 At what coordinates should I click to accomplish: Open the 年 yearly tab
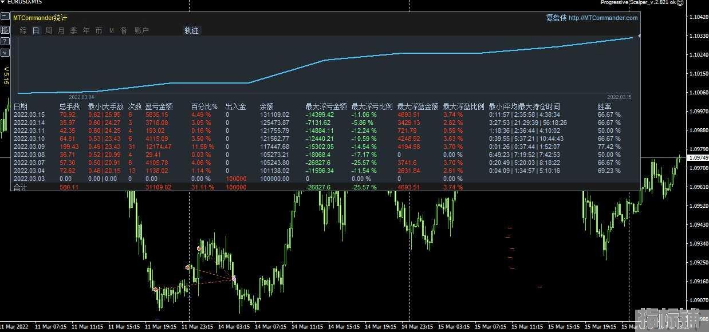point(86,30)
